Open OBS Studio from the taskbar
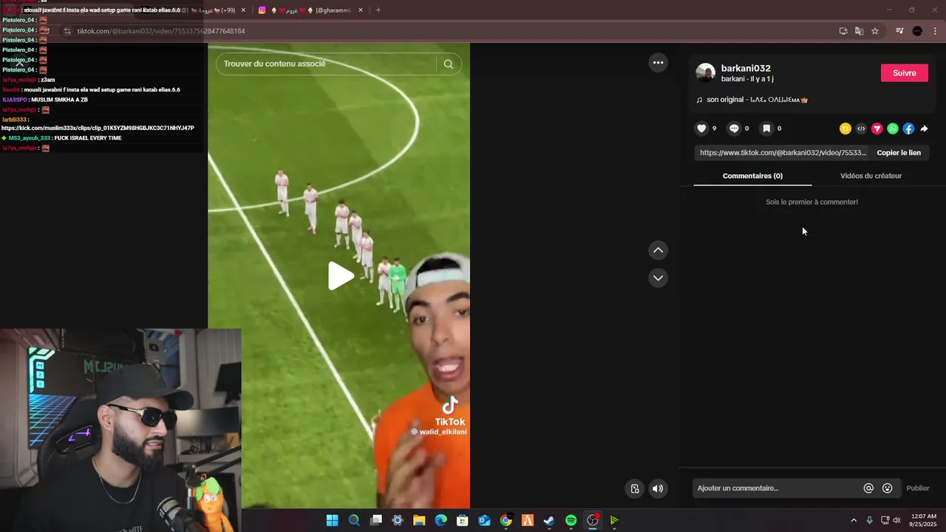 [592, 520]
